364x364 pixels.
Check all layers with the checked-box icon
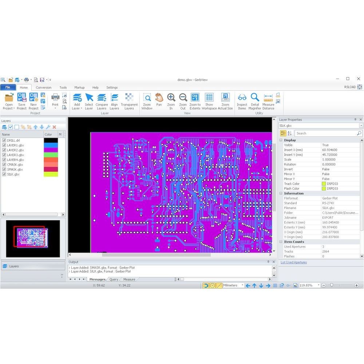pyautogui.click(x=10, y=127)
